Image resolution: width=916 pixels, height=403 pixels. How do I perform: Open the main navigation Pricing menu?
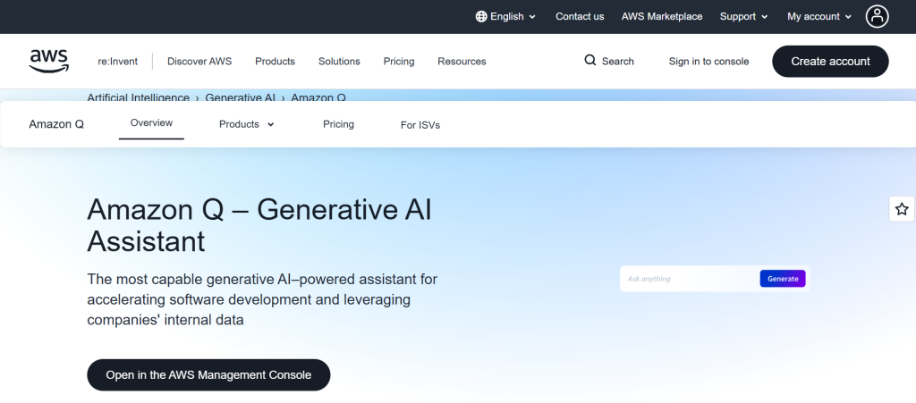pyautogui.click(x=398, y=62)
